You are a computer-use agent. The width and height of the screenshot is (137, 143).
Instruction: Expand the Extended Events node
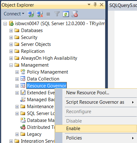point(17,93)
